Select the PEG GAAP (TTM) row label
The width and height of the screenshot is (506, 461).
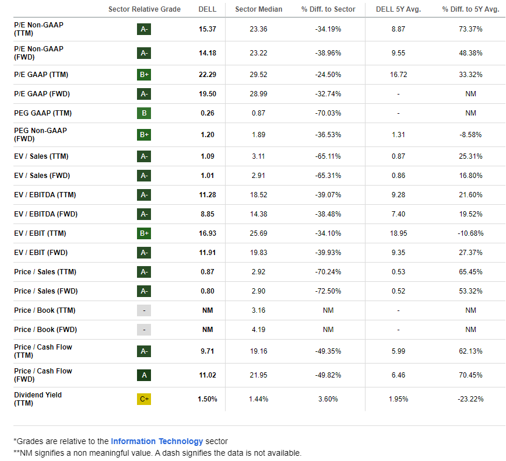(43, 113)
